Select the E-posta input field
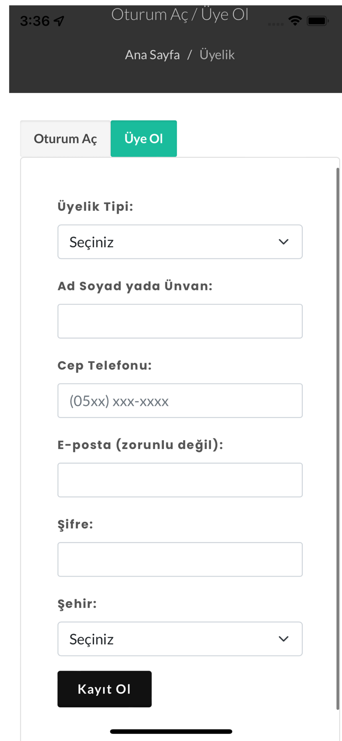The image size is (342, 741). pos(180,480)
